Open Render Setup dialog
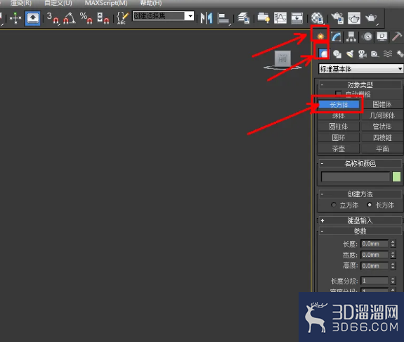The height and width of the screenshot is (342, 404). pos(337,18)
